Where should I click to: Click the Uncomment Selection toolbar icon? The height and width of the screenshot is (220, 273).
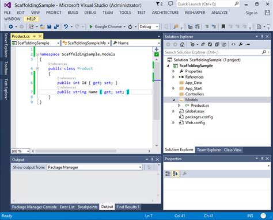click(x=214, y=26)
